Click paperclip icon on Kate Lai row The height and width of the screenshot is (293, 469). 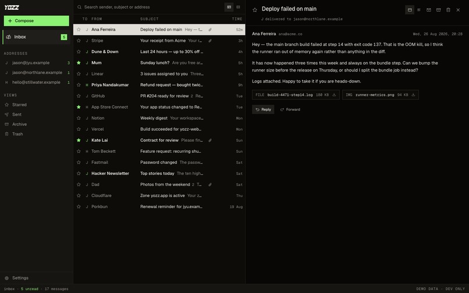[210, 140]
